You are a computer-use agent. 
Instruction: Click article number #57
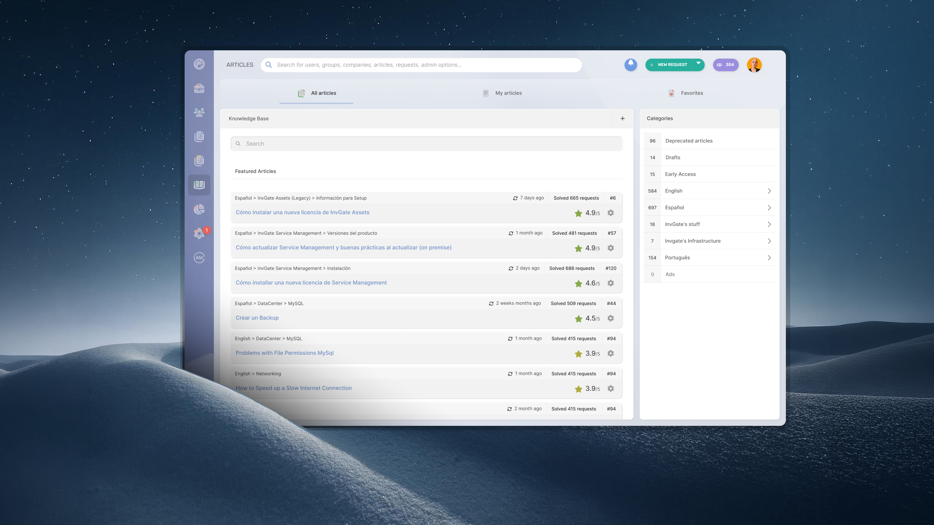click(x=612, y=233)
